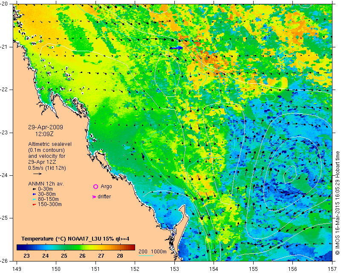Click the black 0-30m arrow legend icon
The height and width of the screenshot is (273, 341).
coord(34,189)
